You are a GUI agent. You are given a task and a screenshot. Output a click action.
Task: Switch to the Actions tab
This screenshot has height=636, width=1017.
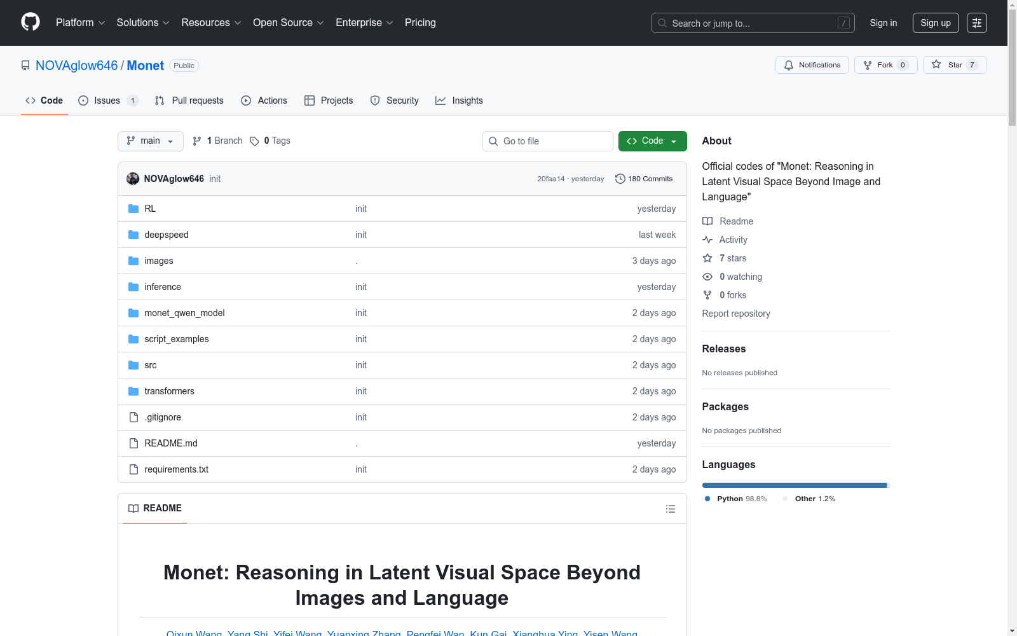(264, 100)
